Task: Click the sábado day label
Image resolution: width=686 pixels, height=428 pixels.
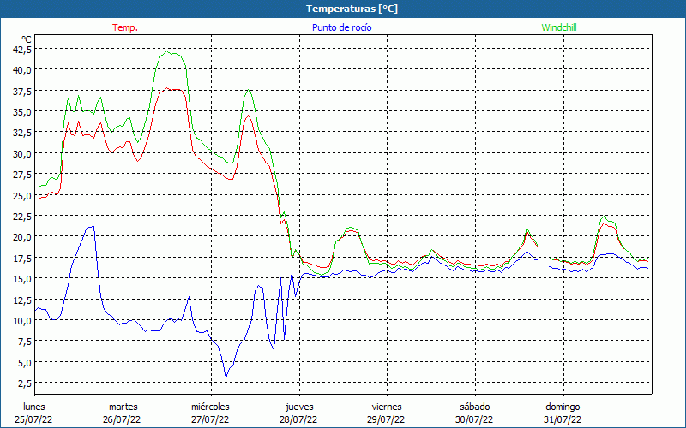Action: 475,407
